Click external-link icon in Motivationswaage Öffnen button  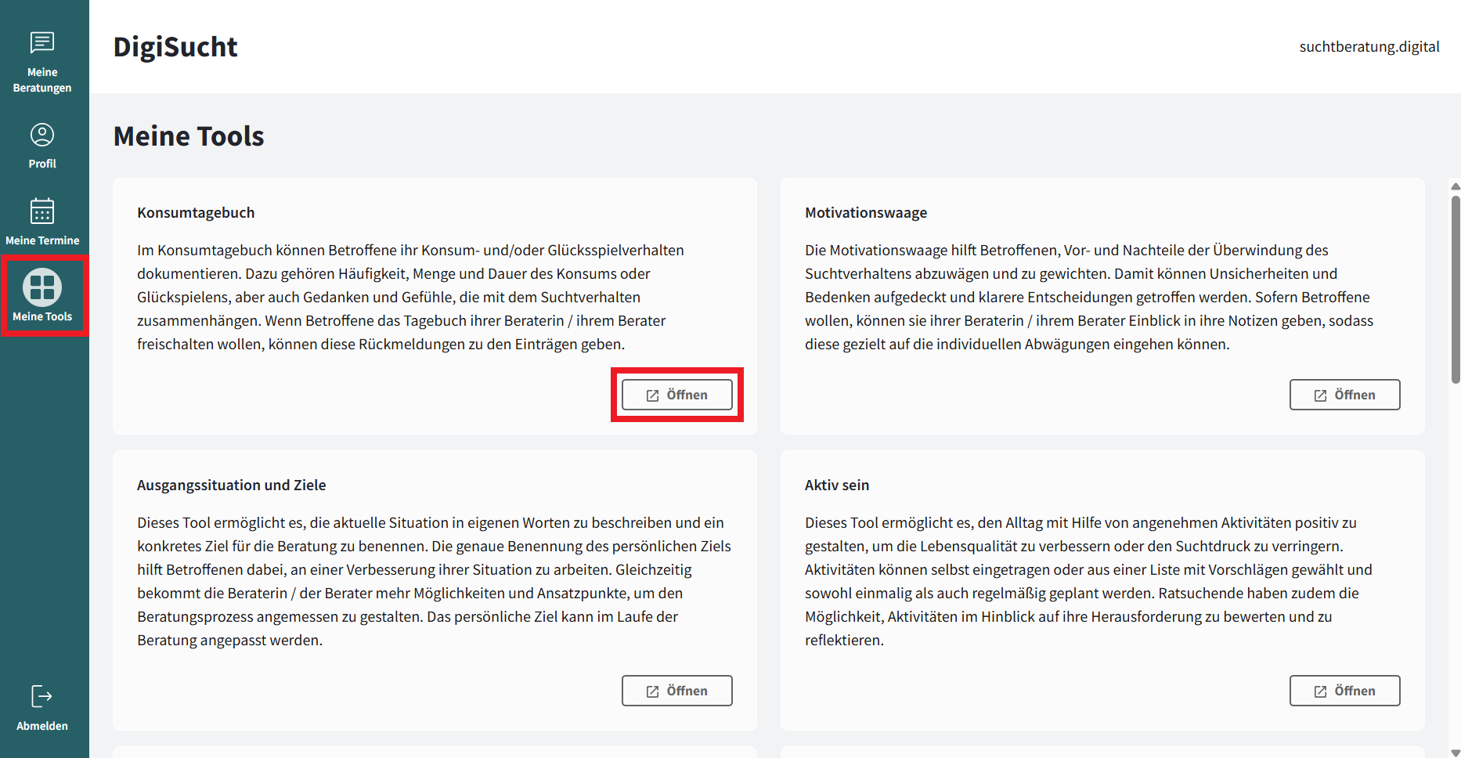(1320, 395)
